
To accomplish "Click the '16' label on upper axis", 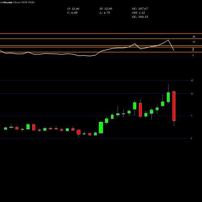I will tap(194, 37).
